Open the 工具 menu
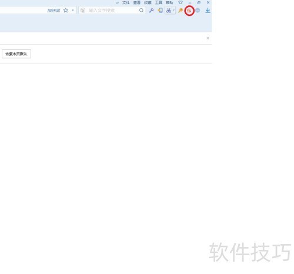Screen dimensions: 294x274 [x=159, y=2]
